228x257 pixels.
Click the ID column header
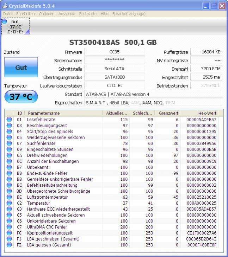pos(19,113)
